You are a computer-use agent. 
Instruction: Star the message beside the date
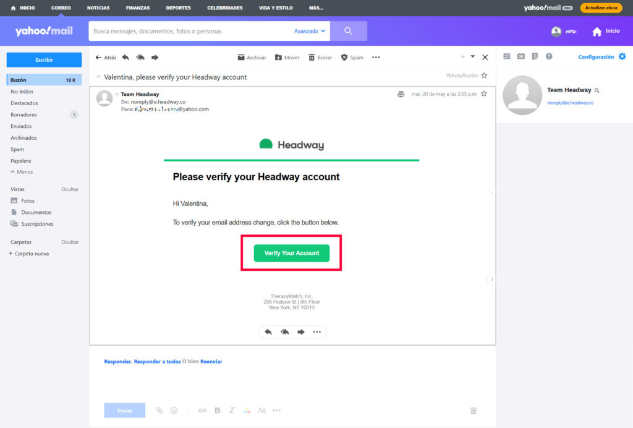484,93
